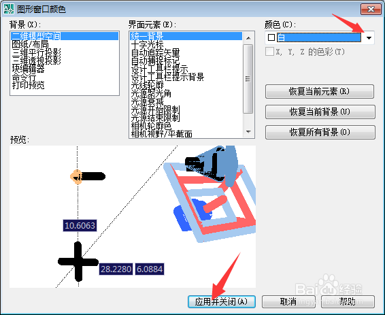The width and height of the screenshot is (385, 315).
Task: Select 三维平行投影 background option
Action: coord(36,52)
